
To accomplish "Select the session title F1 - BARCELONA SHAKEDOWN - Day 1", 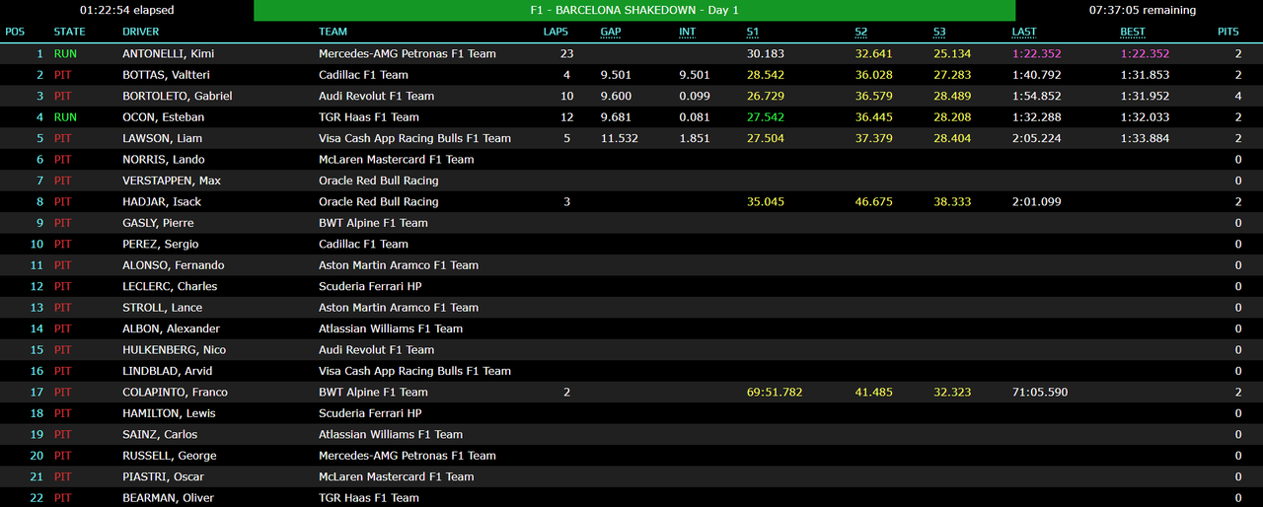I will pyautogui.click(x=634, y=11).
